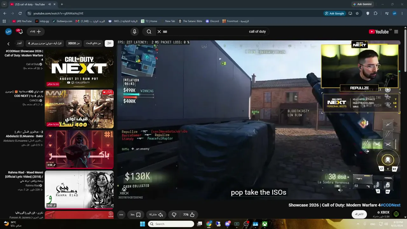Viewport: 407px width, 229px height.
Task: Mute the call of duty tab audio
Action: tap(50, 4)
